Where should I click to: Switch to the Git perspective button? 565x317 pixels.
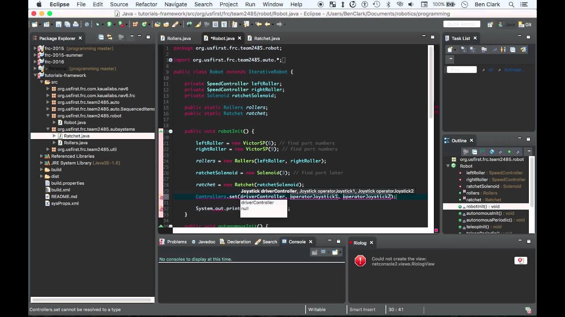(525, 25)
